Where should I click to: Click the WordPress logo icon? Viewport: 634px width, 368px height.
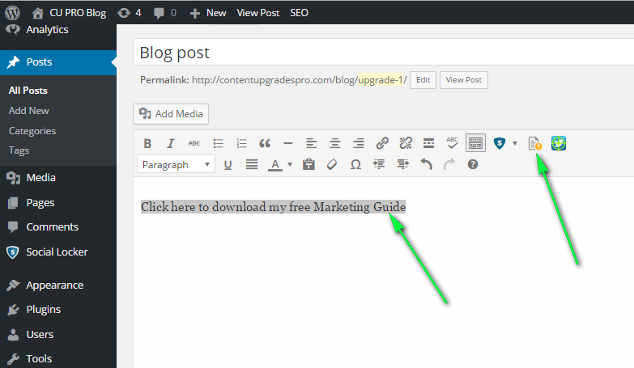point(12,13)
